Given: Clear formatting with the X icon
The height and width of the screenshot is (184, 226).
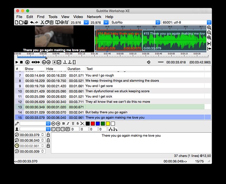Looking at the screenshot, I should tap(82, 124).
